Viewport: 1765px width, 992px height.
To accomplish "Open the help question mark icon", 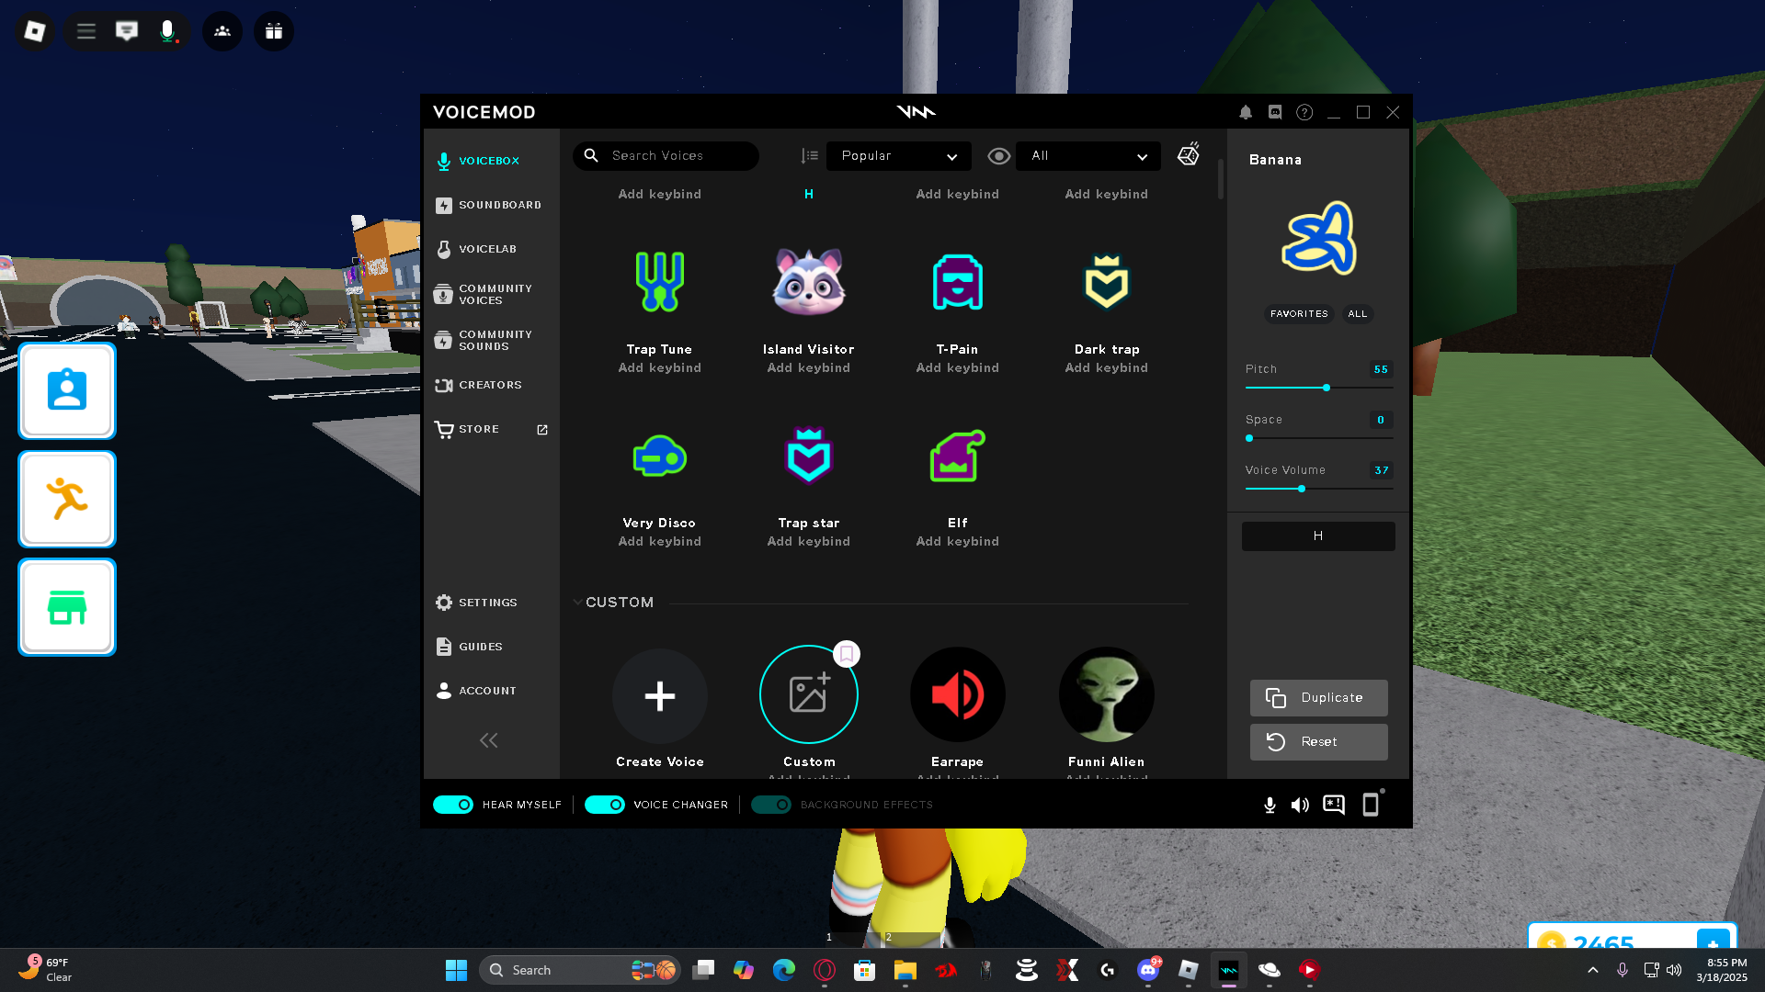I will coord(1304,112).
